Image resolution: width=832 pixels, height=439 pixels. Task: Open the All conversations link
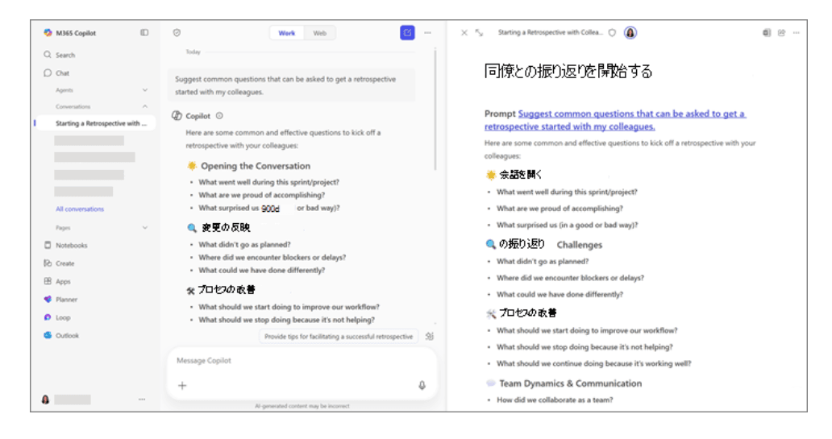[x=80, y=209]
